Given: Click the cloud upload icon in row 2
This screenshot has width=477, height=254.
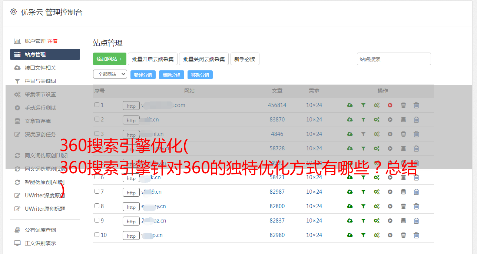Looking at the screenshot, I should [x=350, y=120].
